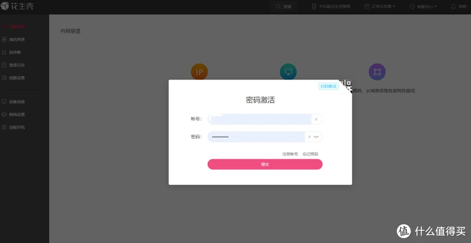Open 设备信息 in the sidebar
Screen dimensions: 471x243
14,102
